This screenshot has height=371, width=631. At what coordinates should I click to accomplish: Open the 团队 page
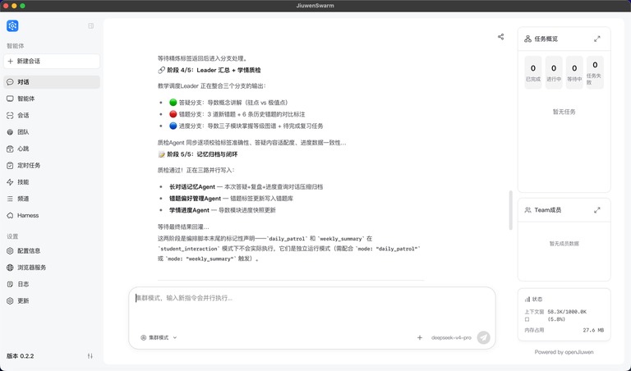[x=52, y=132]
